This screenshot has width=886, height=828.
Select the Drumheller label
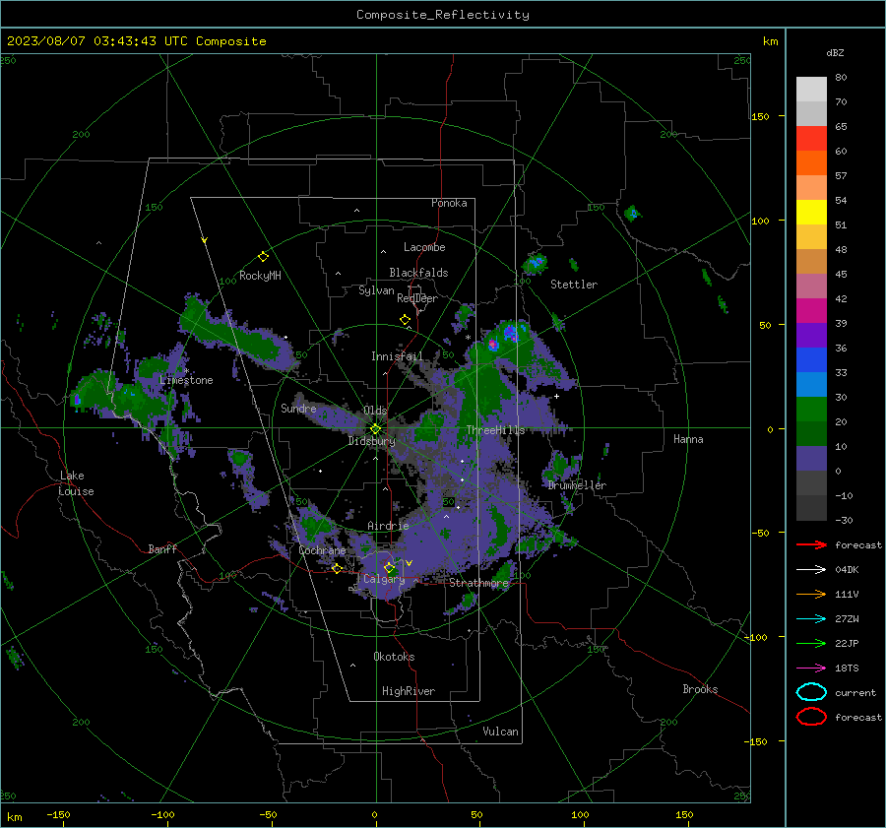coord(577,485)
